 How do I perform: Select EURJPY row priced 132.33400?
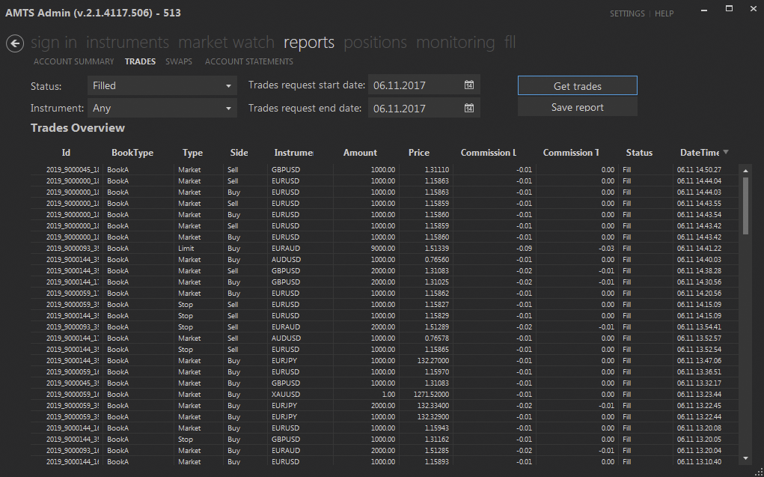pos(385,405)
